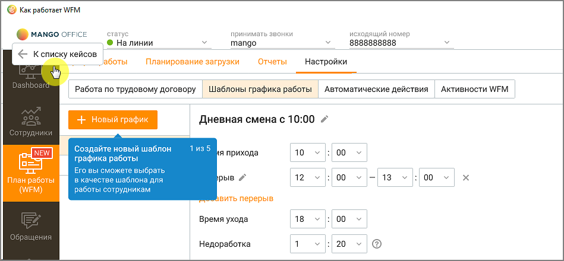The image size is (564, 261).
Task: Click the app icon in title bar
Action: pyautogui.click(x=11, y=9)
